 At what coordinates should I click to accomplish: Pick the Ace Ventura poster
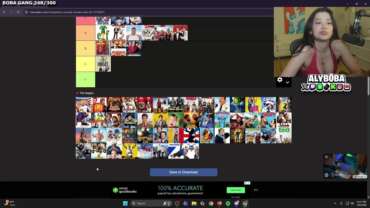tap(99, 120)
